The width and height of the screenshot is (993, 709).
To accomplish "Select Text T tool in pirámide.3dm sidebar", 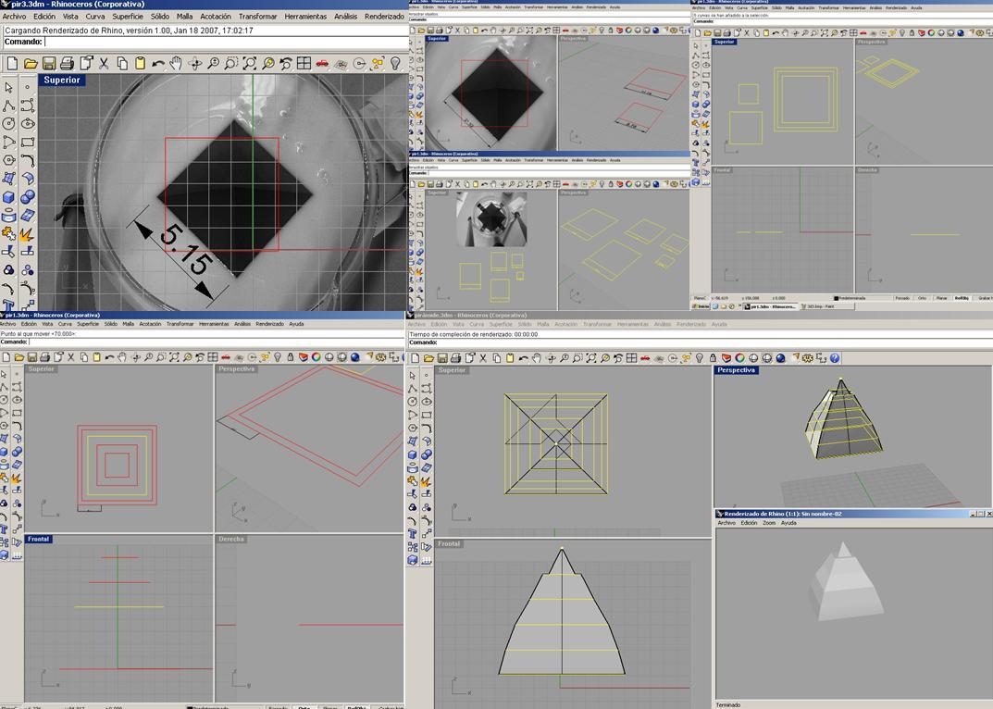I will (x=412, y=534).
